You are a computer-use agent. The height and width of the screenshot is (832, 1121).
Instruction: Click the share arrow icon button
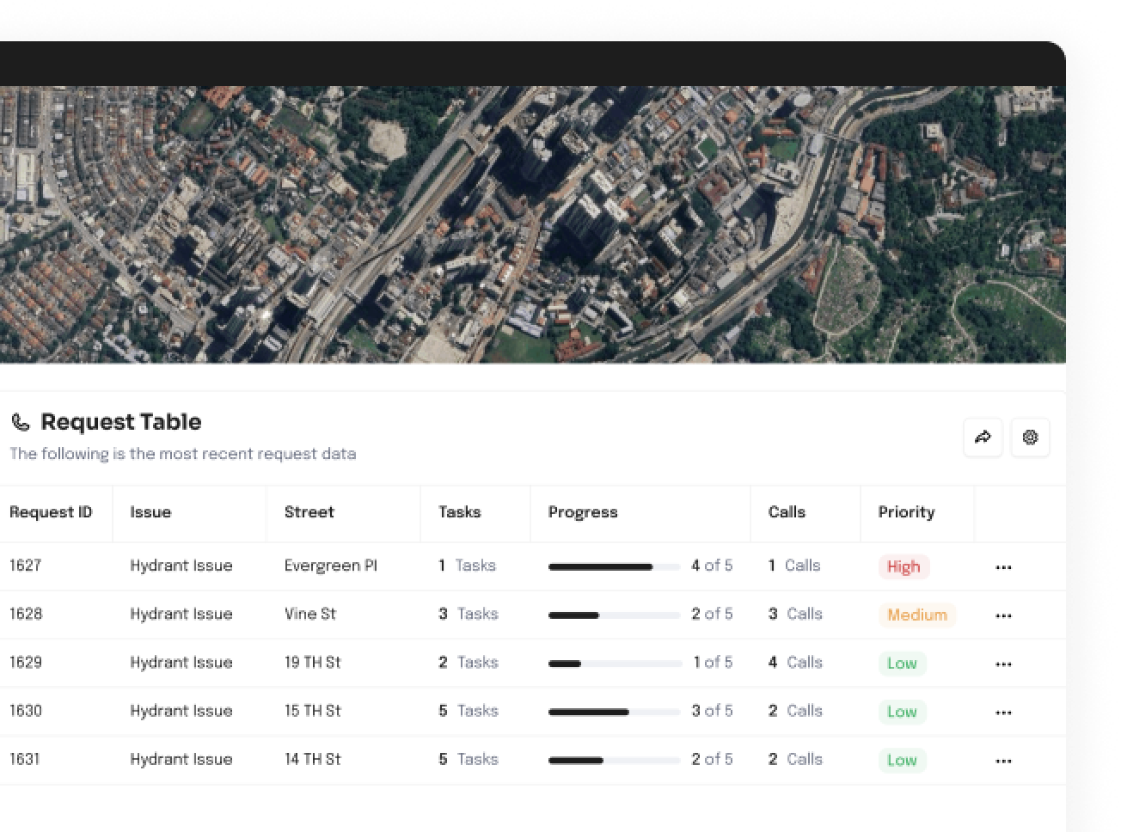point(983,437)
